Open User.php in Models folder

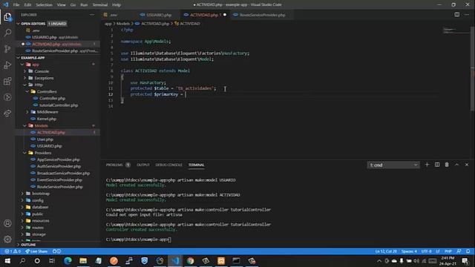click(45, 139)
